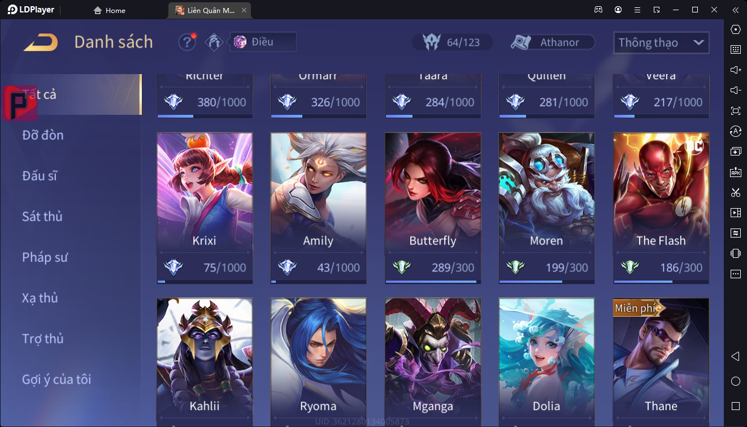
Task: Click the golden back arrow icon
Action: [40, 42]
